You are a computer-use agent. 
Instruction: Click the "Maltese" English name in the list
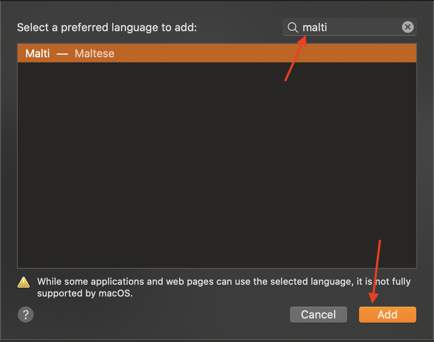[x=94, y=53]
